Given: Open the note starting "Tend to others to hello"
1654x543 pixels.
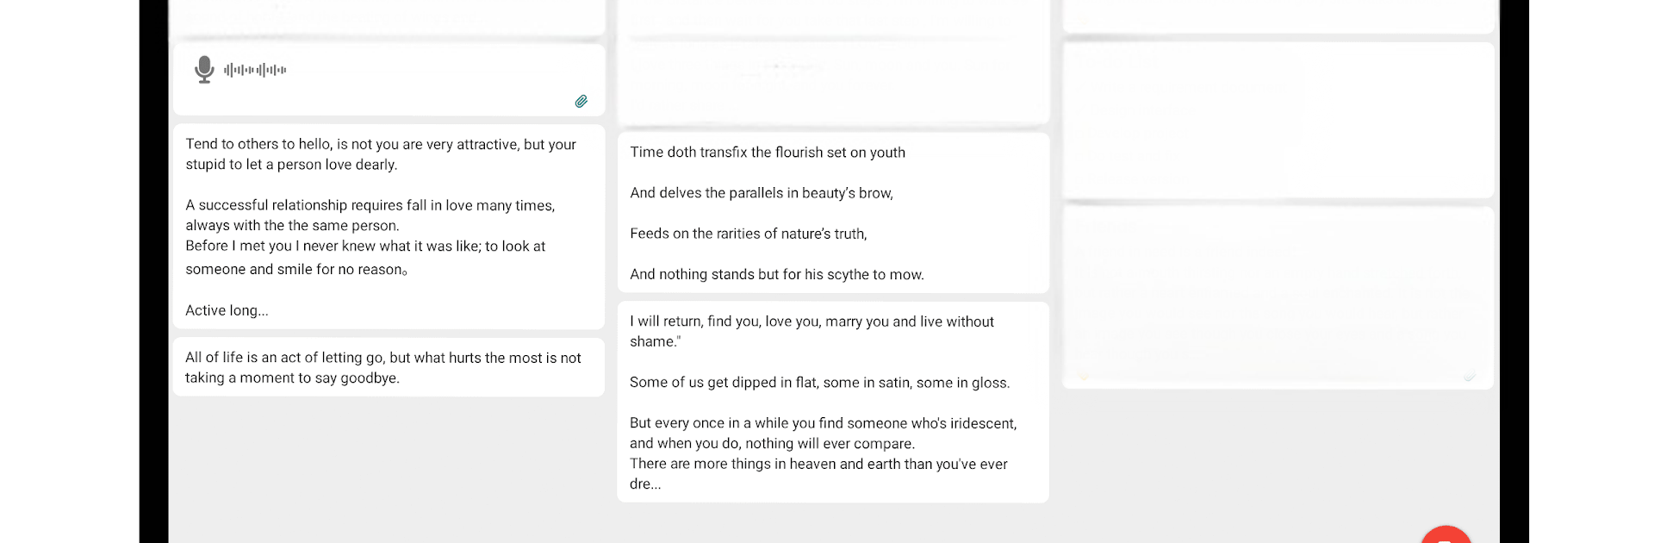Looking at the screenshot, I should (389, 227).
